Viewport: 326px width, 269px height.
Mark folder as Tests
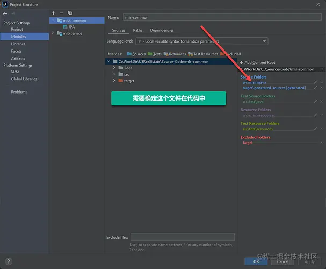pos(155,54)
